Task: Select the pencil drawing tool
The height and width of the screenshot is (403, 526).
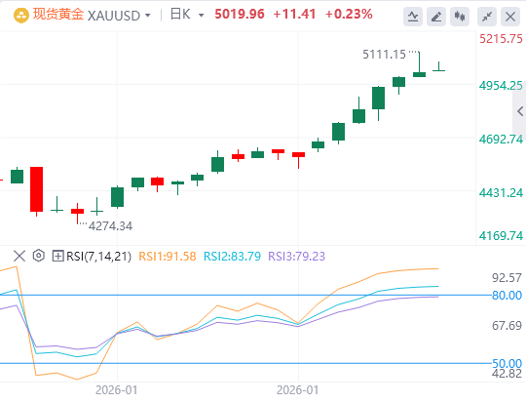Action: (436, 17)
